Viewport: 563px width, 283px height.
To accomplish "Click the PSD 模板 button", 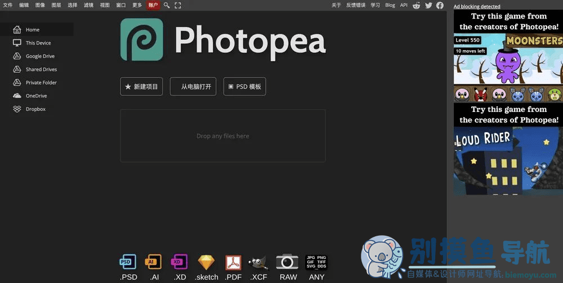I will (x=244, y=87).
